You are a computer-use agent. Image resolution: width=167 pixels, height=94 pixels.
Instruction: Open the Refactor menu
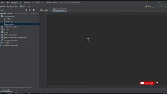(27, 3)
